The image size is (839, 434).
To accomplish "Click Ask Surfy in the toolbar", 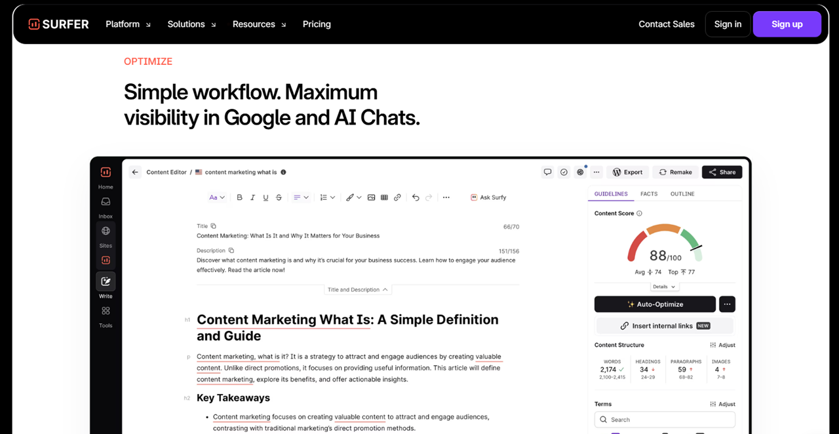I will tap(488, 197).
